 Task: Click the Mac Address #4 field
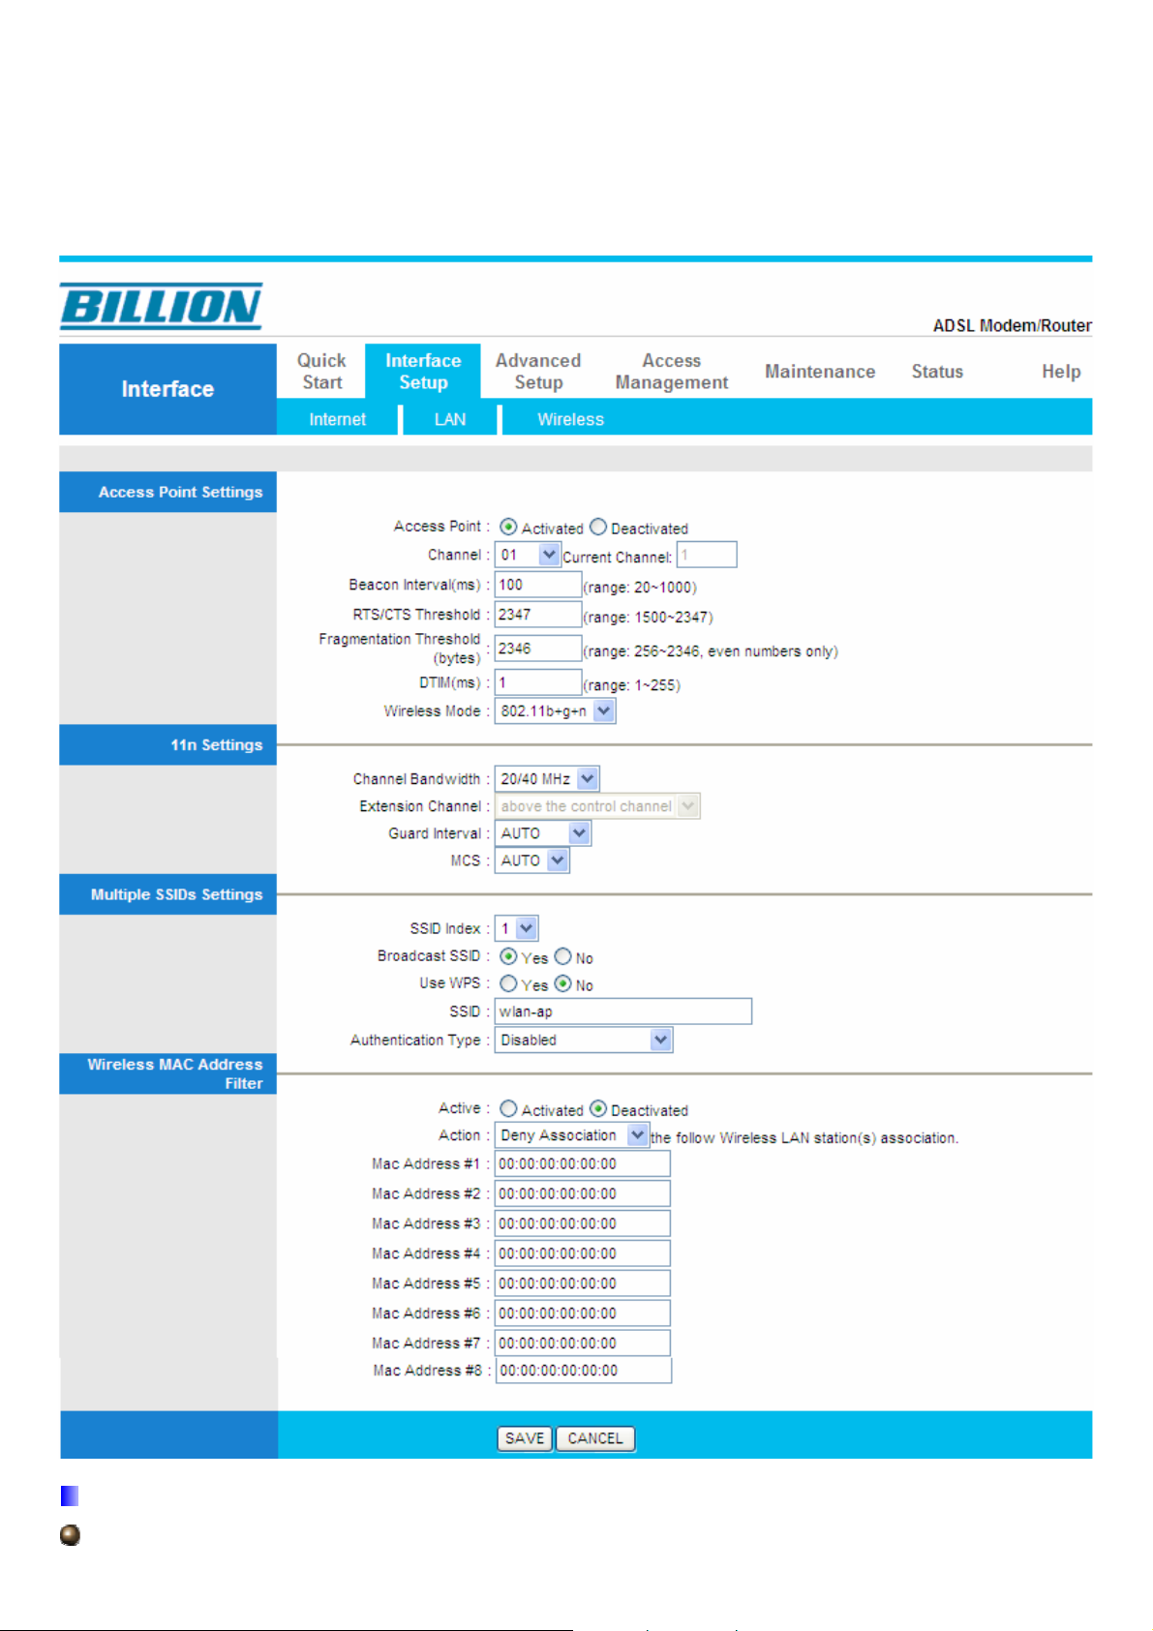coord(583,1253)
